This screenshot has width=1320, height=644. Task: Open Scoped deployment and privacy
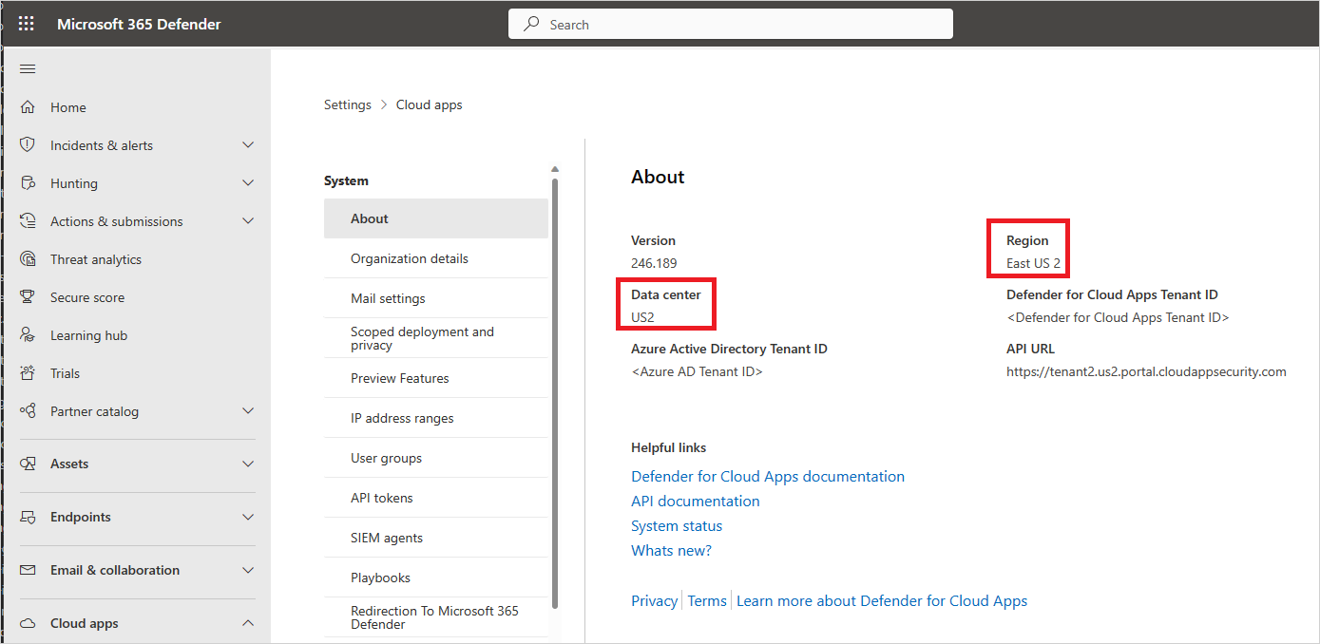pyautogui.click(x=436, y=338)
